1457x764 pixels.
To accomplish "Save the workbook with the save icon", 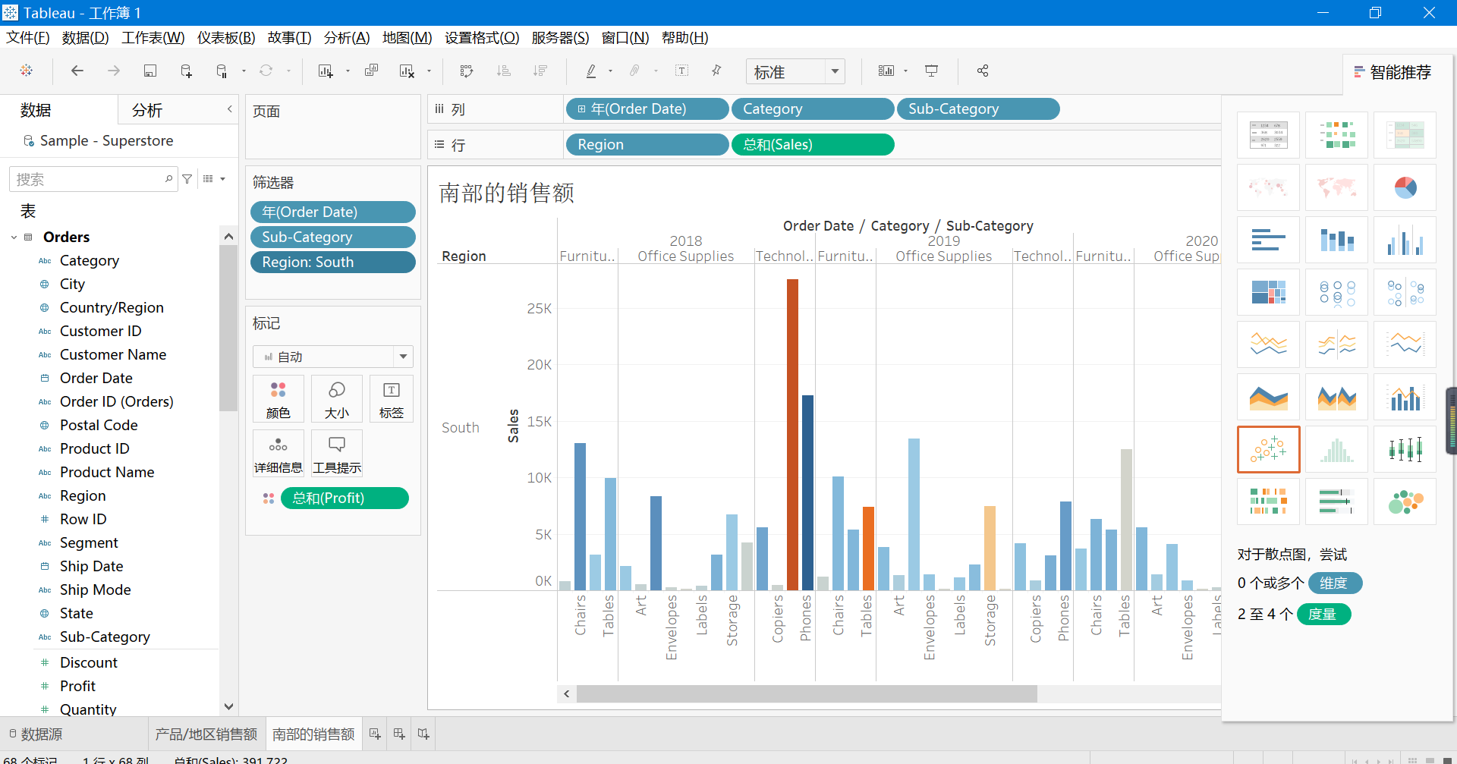I will click(x=150, y=71).
